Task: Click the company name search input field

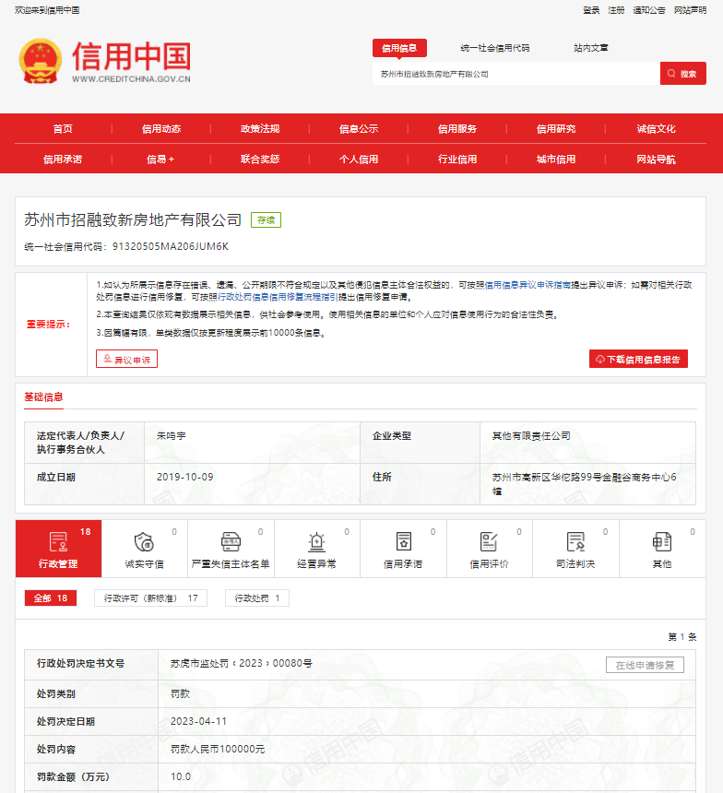Action: pyautogui.click(x=516, y=74)
